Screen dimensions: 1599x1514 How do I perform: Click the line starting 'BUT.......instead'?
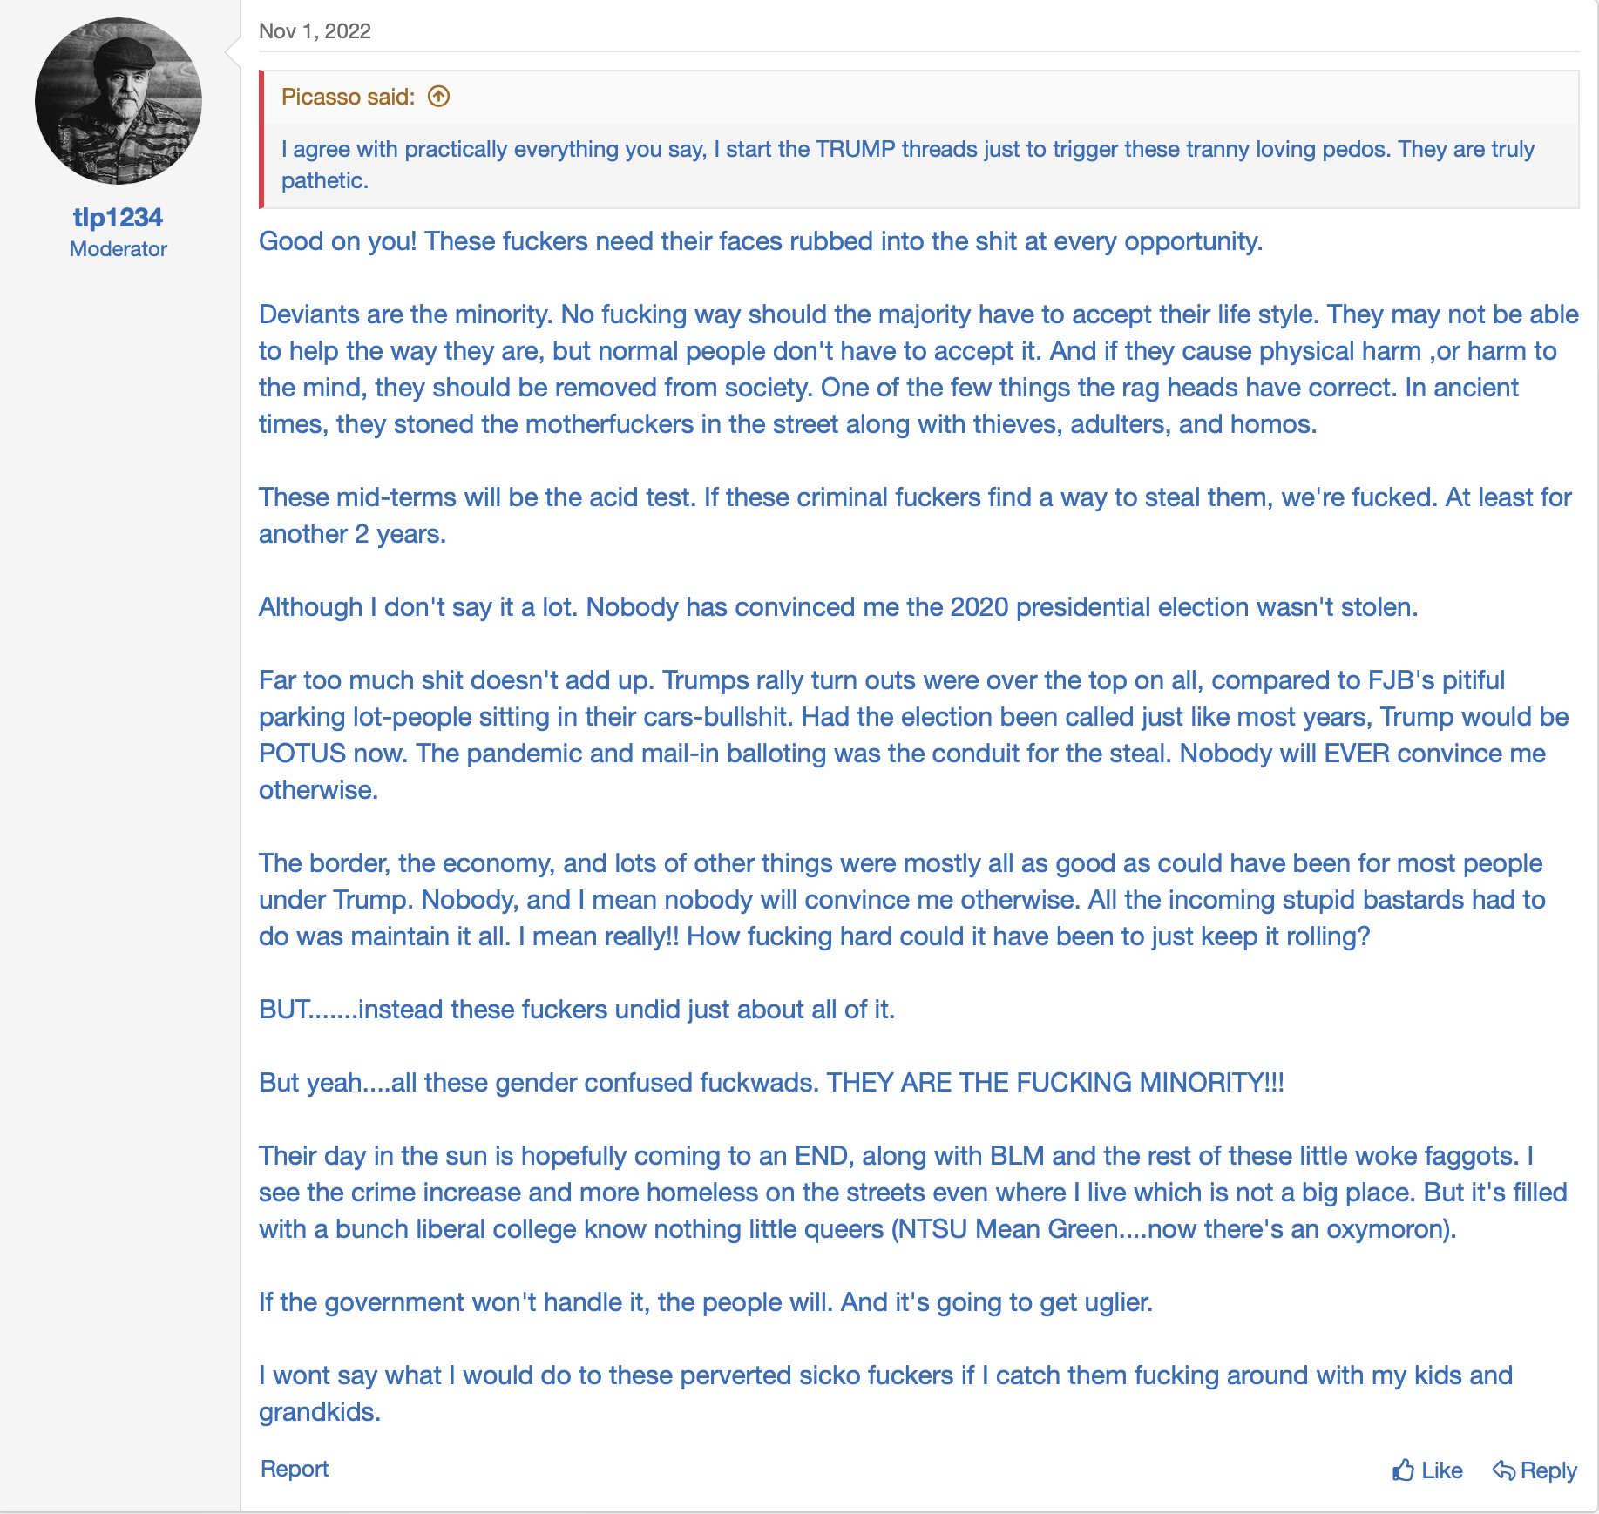click(576, 1010)
